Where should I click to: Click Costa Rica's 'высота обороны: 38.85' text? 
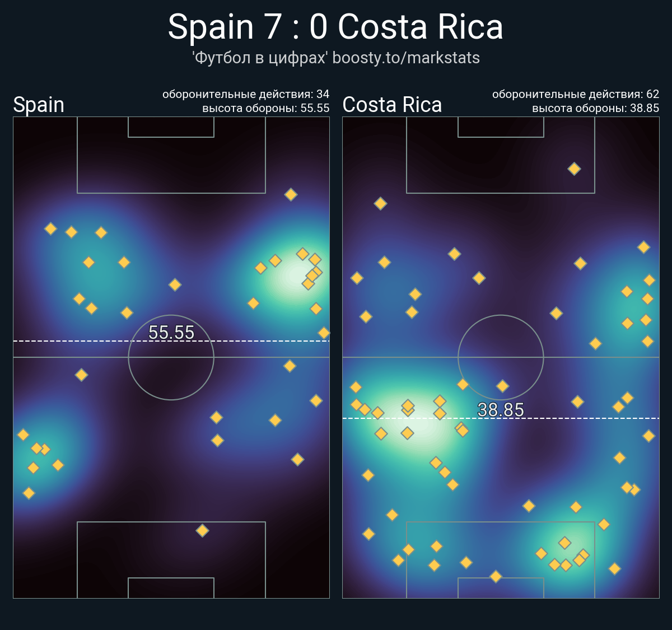[595, 108]
